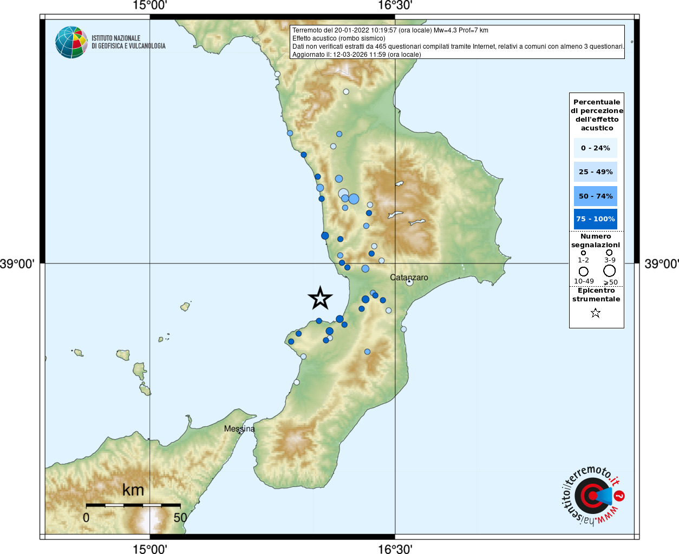
Task: Click the 1-2 reports legend circle
Action: [x=583, y=253]
